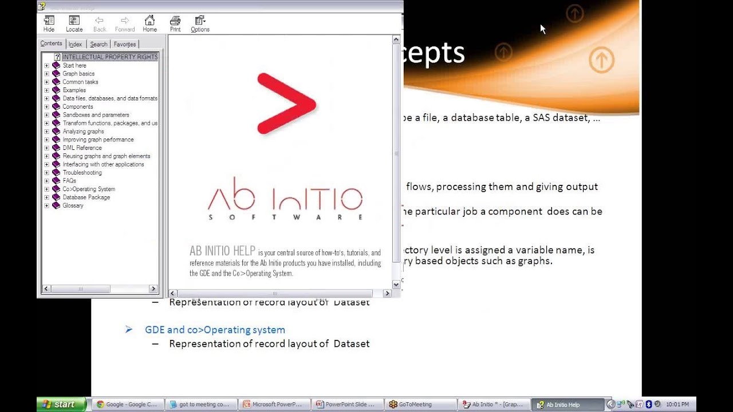Image resolution: width=733 pixels, height=412 pixels.
Task: Click the red Ab Initio chevron logo
Action: [286, 104]
